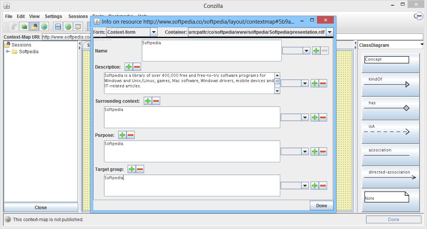Click into the Purpose text field
The width and height of the screenshot is (427, 229).
(192, 151)
